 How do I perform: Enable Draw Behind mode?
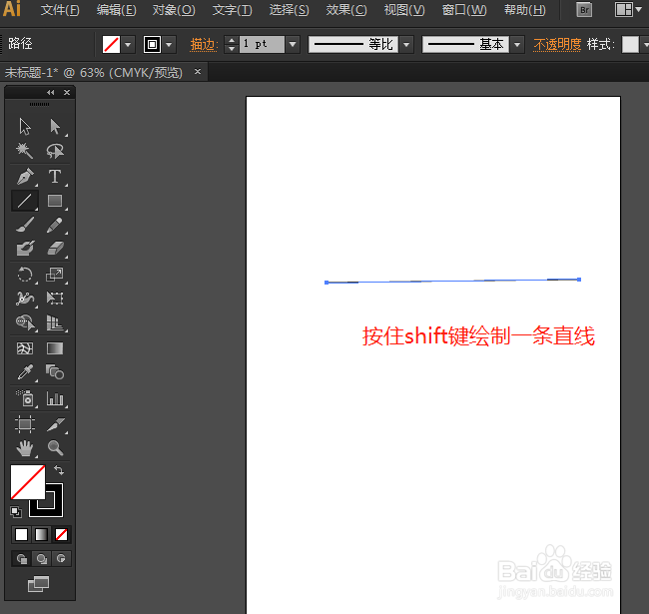[41, 559]
